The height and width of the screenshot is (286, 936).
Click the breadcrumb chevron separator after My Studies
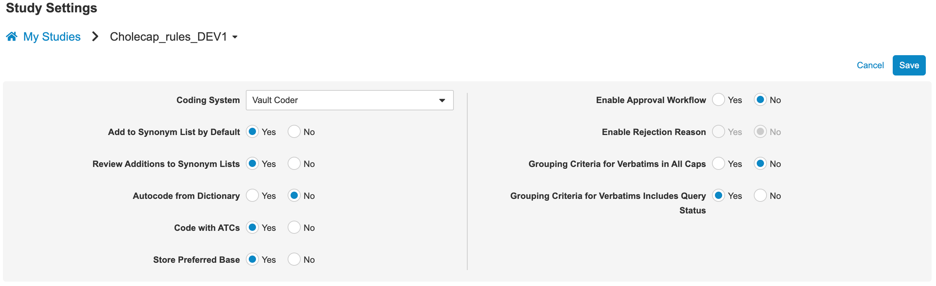(x=95, y=37)
